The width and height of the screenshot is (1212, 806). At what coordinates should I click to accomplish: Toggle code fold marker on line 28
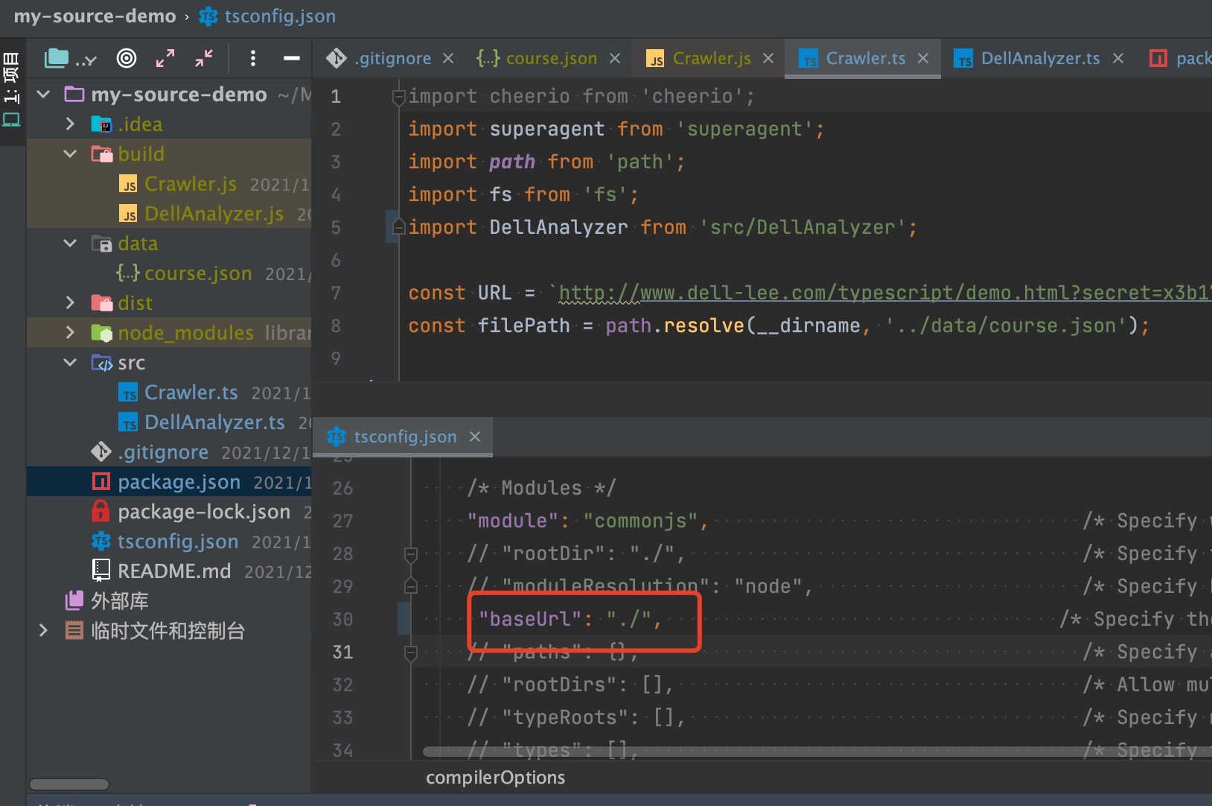410,554
